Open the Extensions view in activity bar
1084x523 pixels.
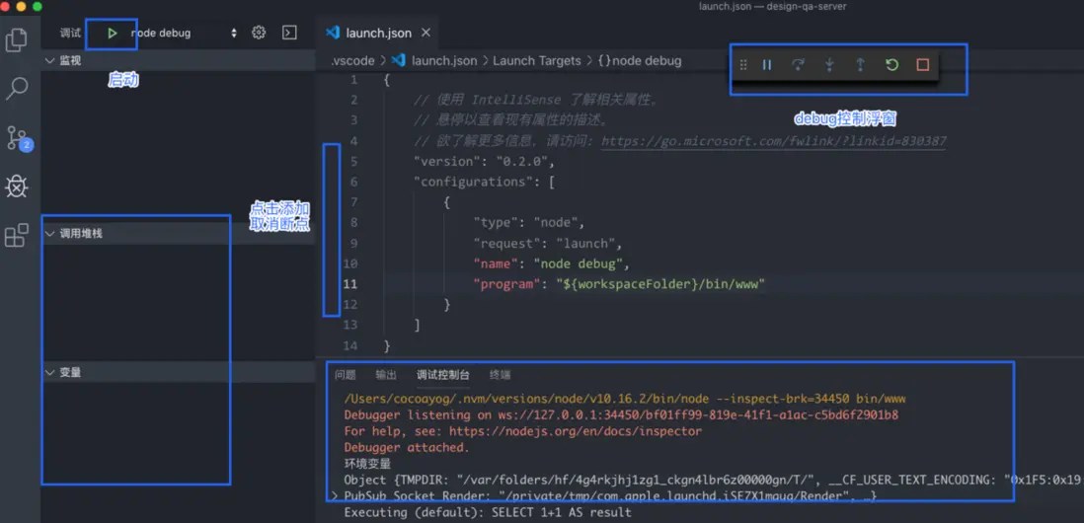16,235
